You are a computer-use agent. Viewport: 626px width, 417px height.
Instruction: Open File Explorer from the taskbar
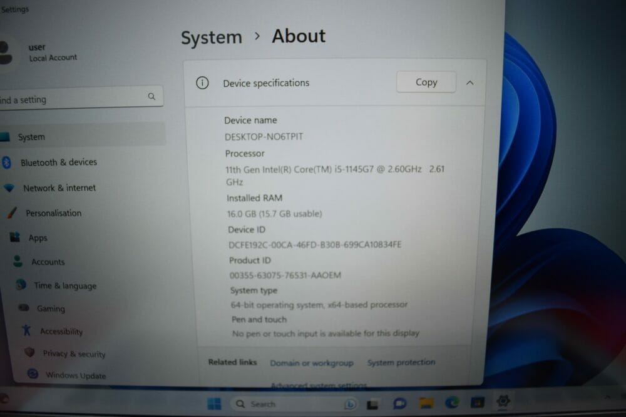426,403
